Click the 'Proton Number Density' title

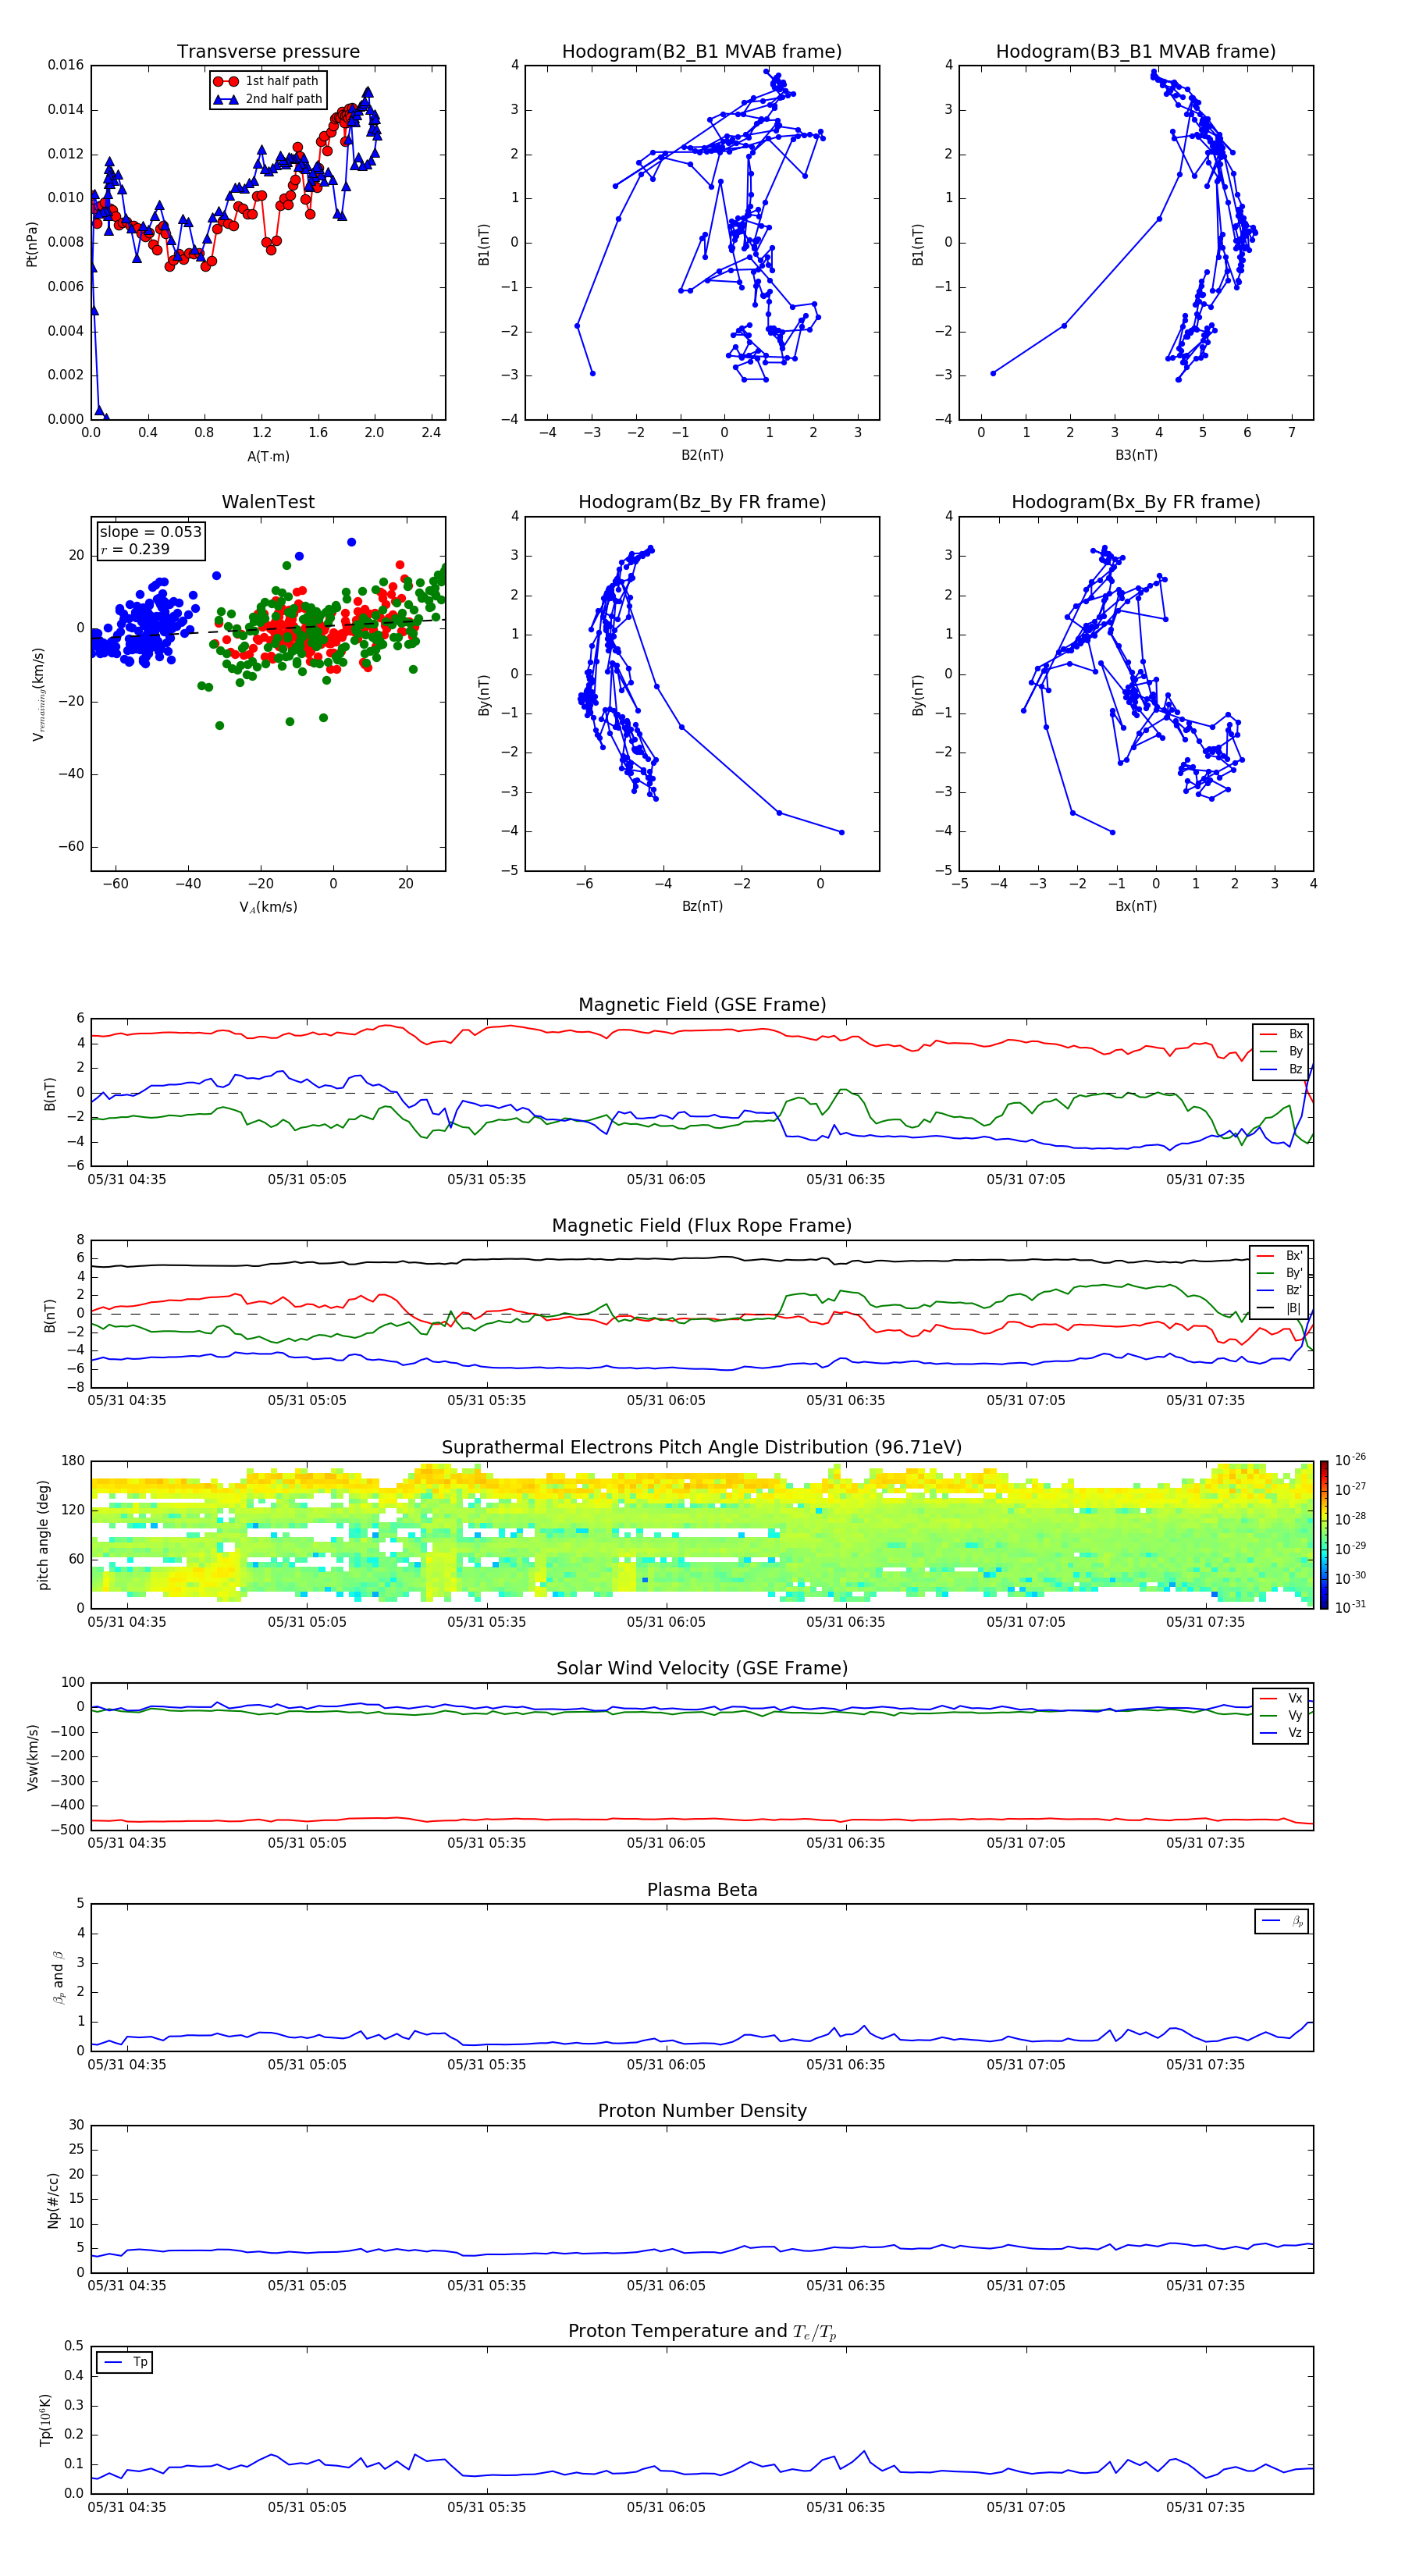[702, 2111]
